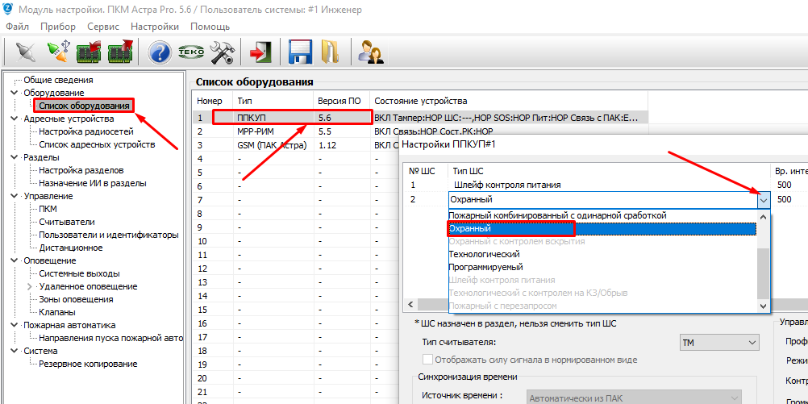The width and height of the screenshot is (808, 404).
Task: Click the TEKO logo icon
Action: point(190,52)
